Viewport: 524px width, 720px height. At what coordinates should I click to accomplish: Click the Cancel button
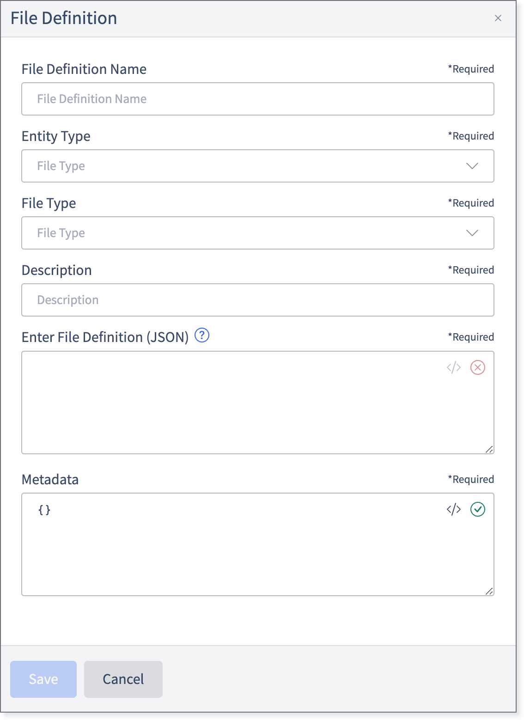click(123, 679)
